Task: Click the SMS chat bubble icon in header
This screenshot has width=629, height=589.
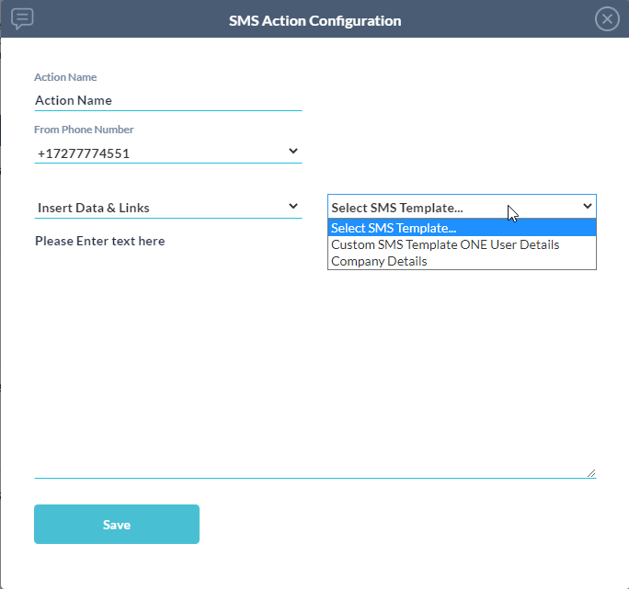Action: (x=23, y=18)
